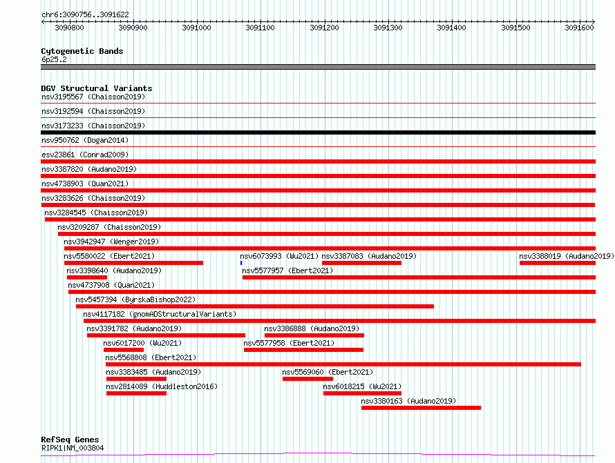Click the red bar under nsv6017200

(124, 350)
